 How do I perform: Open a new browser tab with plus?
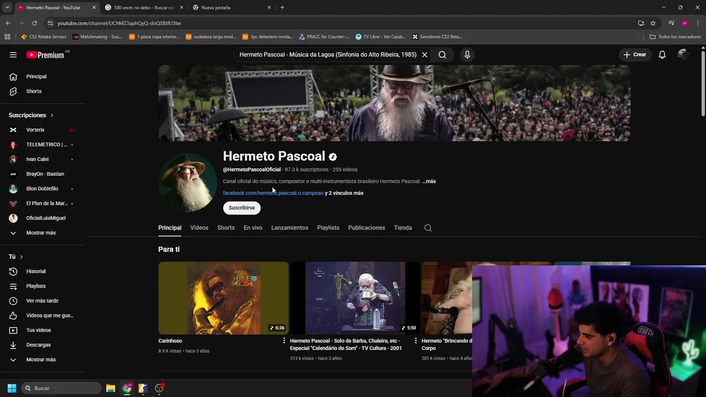pyautogui.click(x=282, y=7)
